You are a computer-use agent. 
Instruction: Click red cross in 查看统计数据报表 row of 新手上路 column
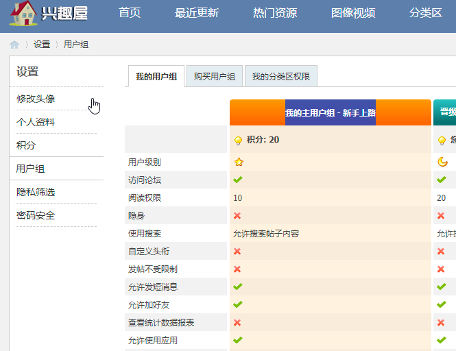point(237,322)
